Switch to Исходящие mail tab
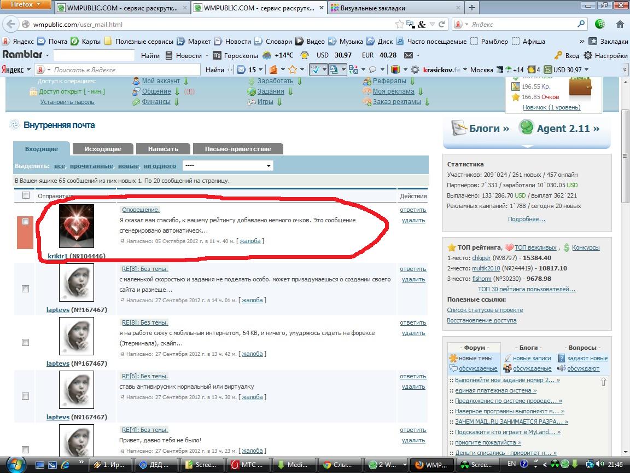630x473 pixels. click(x=103, y=149)
